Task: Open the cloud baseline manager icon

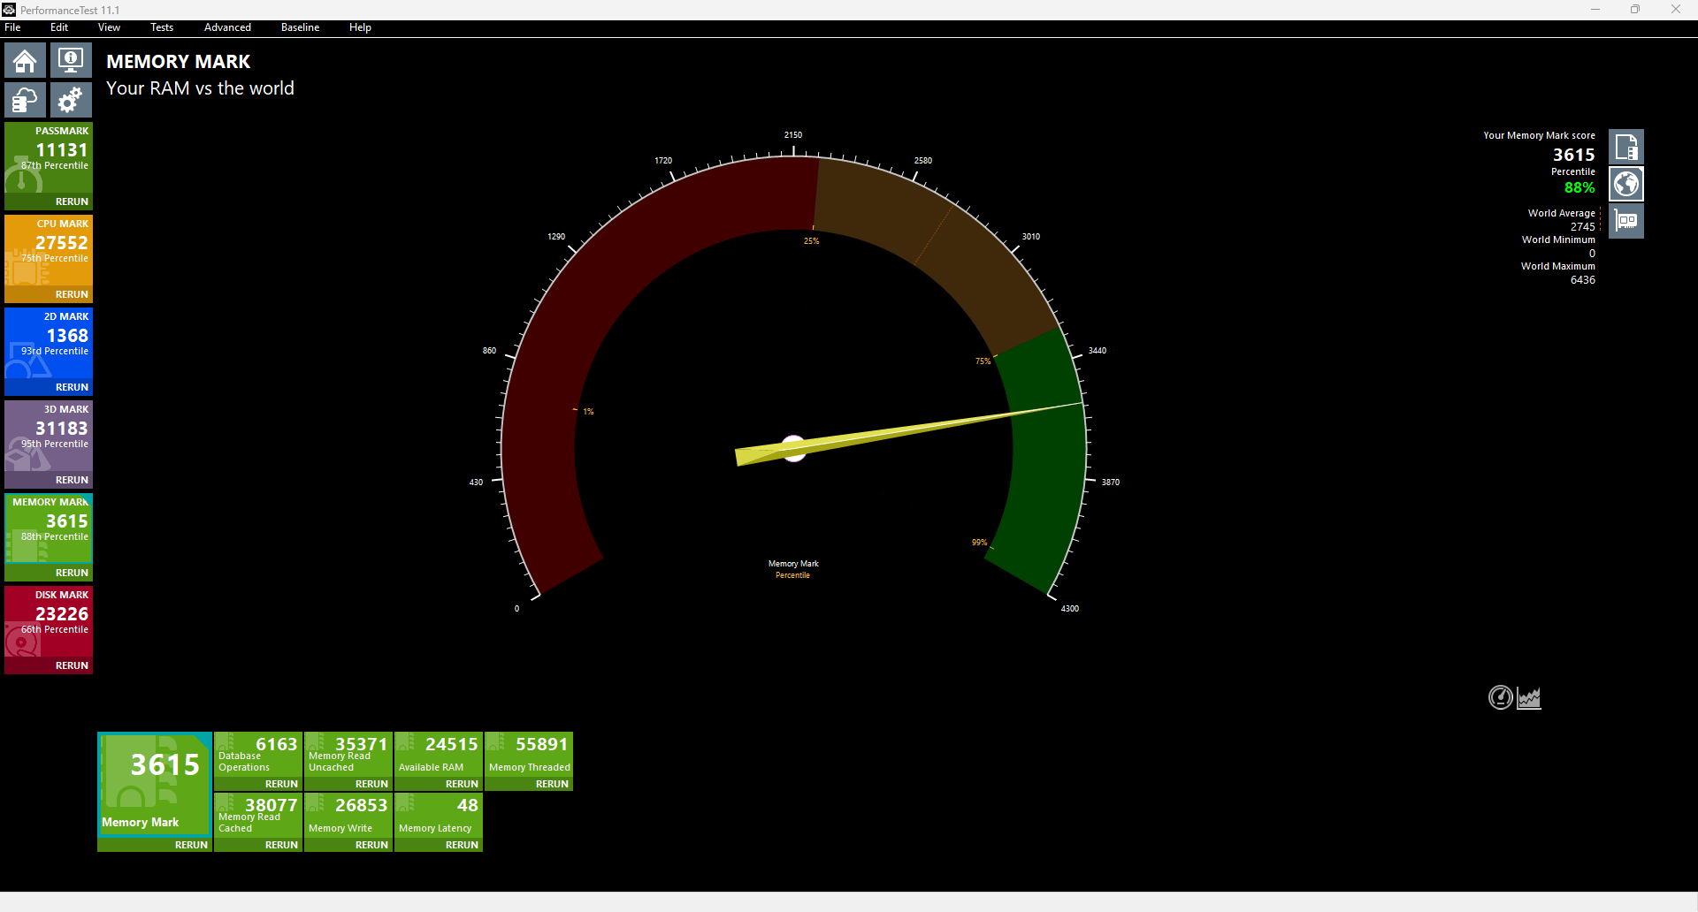Action: point(25,100)
